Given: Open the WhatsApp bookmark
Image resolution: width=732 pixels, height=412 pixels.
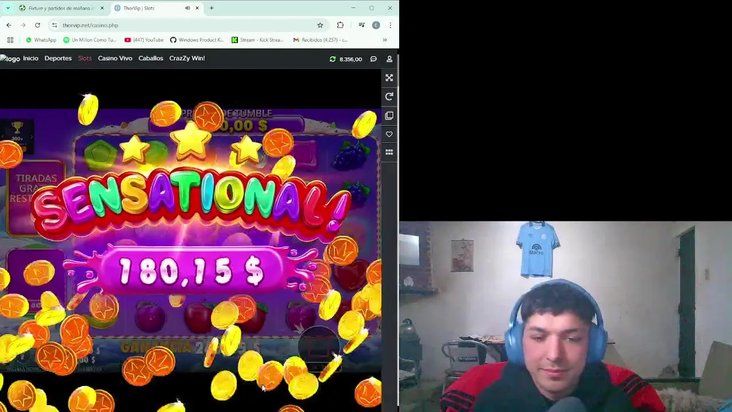Looking at the screenshot, I should point(41,40).
